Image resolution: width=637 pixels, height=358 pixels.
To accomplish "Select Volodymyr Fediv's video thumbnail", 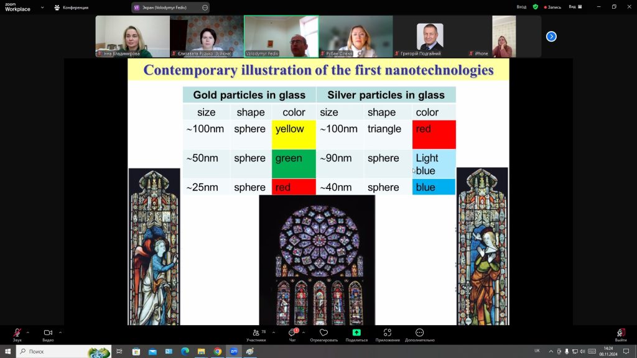I will tap(281, 36).
